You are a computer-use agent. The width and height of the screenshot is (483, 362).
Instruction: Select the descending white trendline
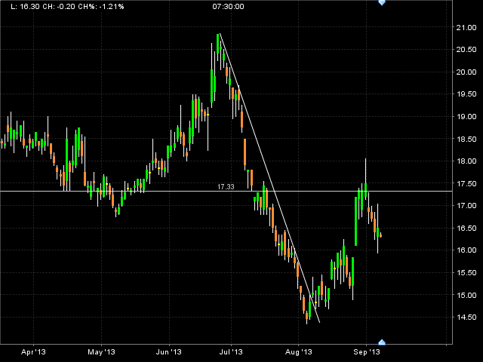tap(270, 178)
